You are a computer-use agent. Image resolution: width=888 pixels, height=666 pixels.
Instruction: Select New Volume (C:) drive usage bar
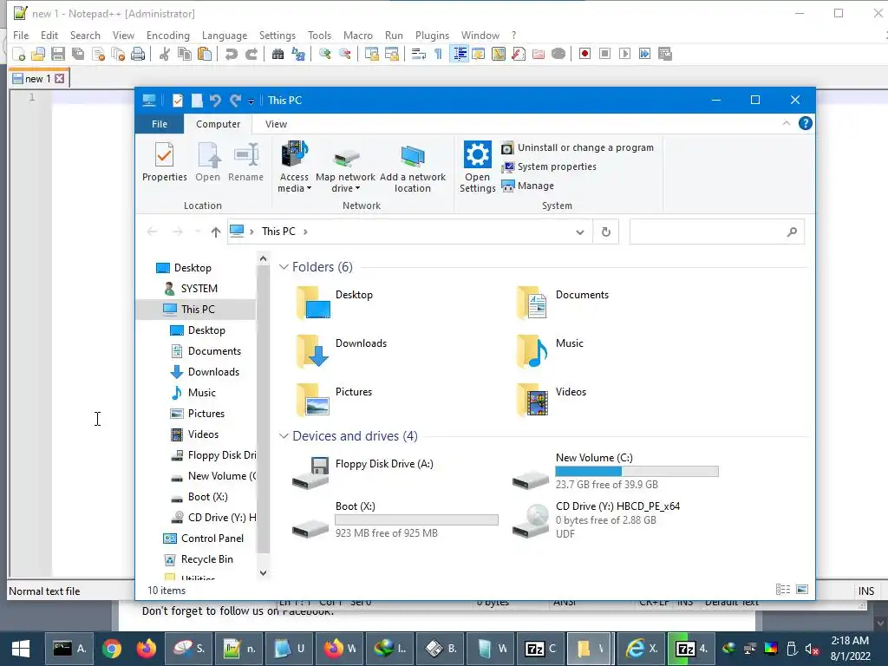(637, 471)
